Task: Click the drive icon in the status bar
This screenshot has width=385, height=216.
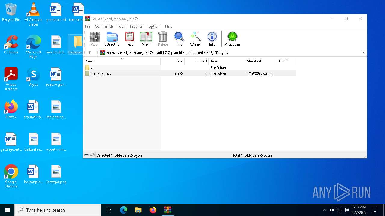Action: (87, 155)
